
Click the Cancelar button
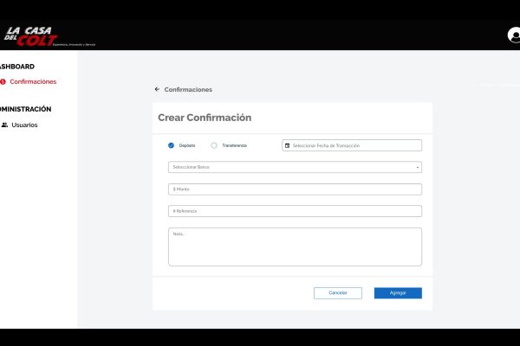[x=338, y=293]
